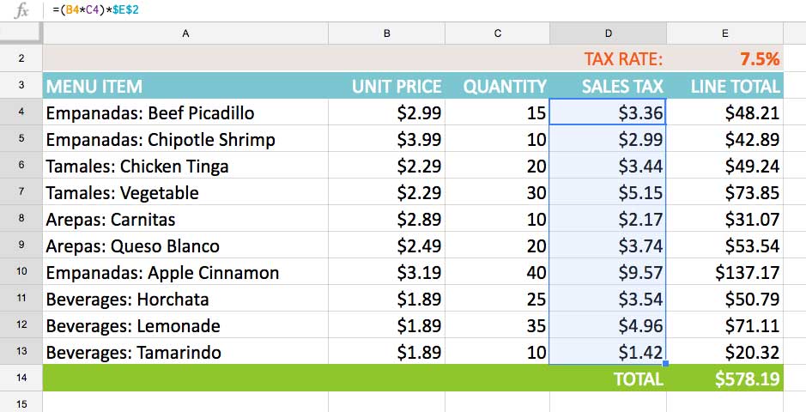Screen dimensions: 806x412
Task: Click the fx function icon
Action: (22, 10)
